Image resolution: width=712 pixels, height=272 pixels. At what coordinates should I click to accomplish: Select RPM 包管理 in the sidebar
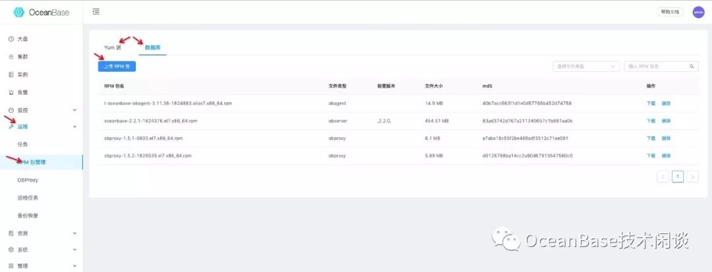(x=42, y=162)
